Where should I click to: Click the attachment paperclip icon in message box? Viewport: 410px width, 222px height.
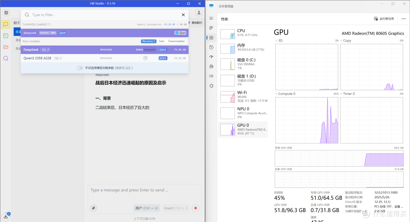tap(93, 208)
